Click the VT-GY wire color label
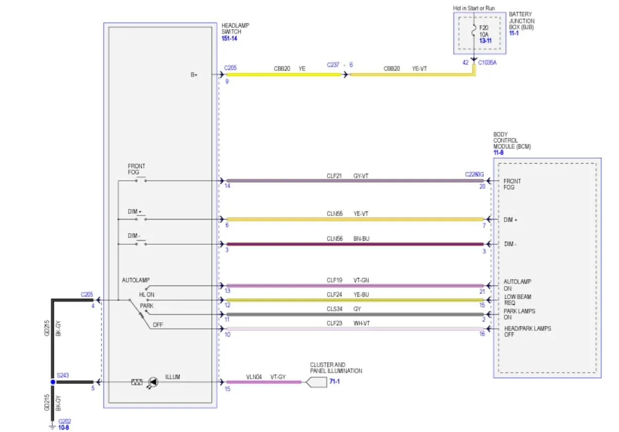The width and height of the screenshot is (619, 432). tap(279, 377)
